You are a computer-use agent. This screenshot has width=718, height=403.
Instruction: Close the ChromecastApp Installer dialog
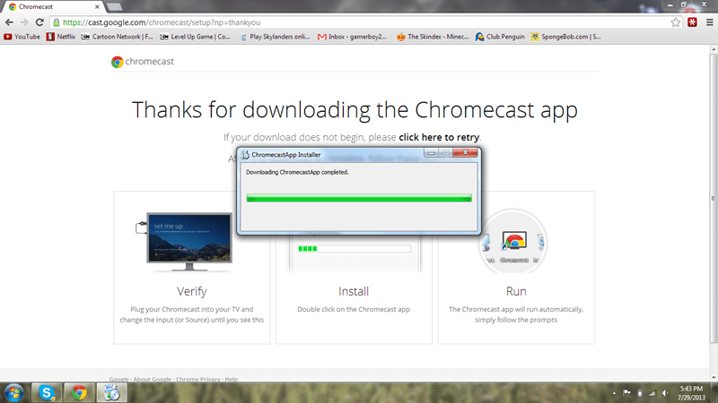[x=465, y=152]
